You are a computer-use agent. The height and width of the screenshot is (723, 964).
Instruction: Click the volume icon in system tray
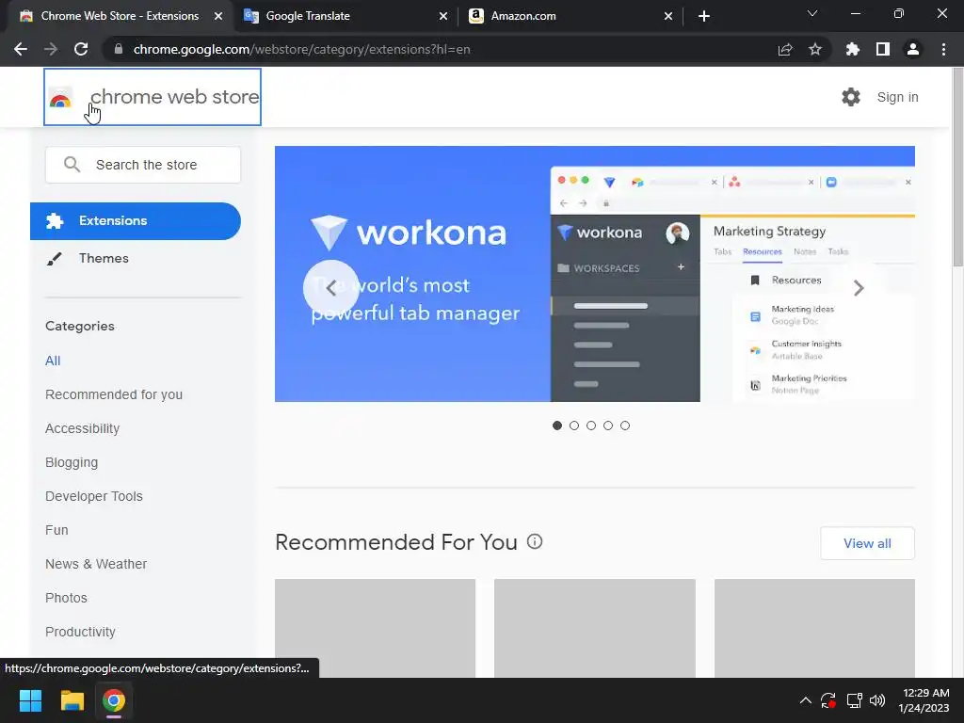877,700
